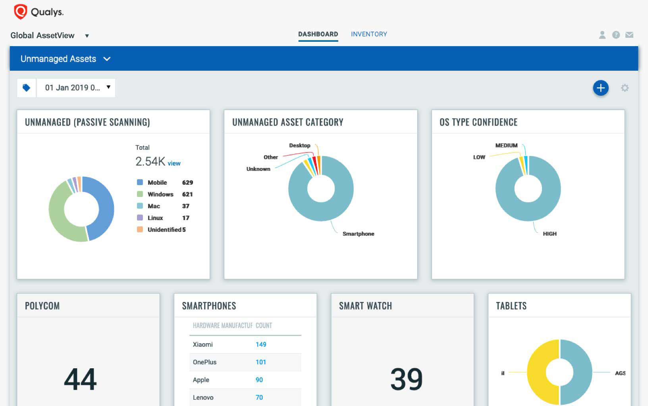Click the green Windows legend swatch

point(139,194)
